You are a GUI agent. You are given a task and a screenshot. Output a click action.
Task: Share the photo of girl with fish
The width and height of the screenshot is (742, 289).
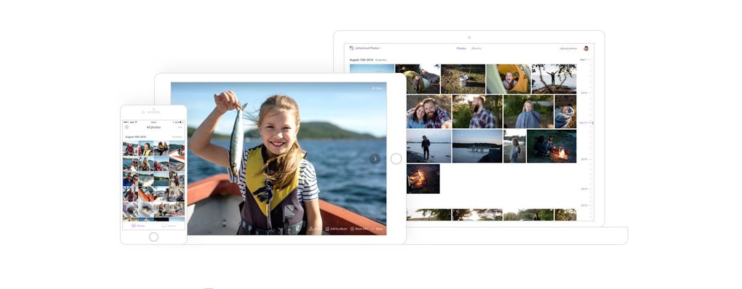pos(315,229)
